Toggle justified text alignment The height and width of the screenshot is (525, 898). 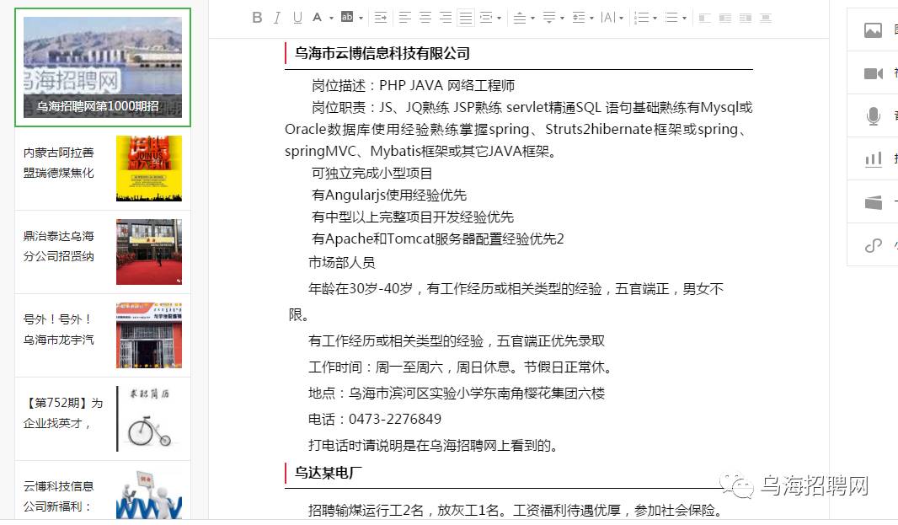466,18
